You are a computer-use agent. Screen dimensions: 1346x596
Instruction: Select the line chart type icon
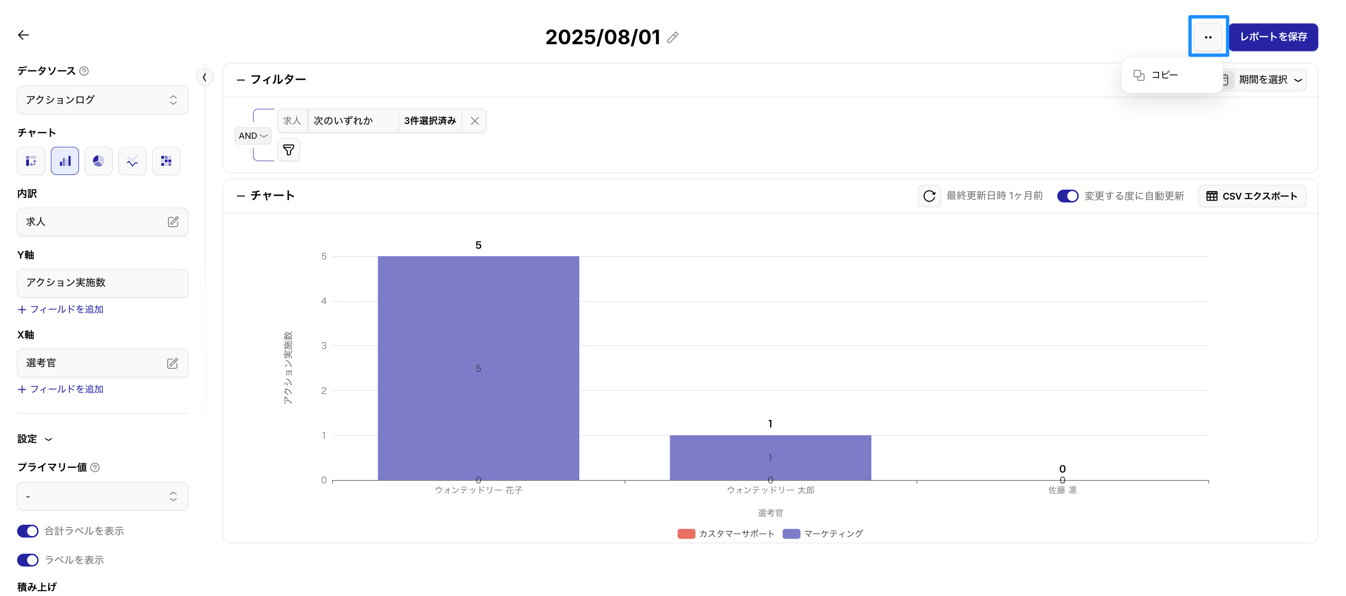tap(132, 161)
